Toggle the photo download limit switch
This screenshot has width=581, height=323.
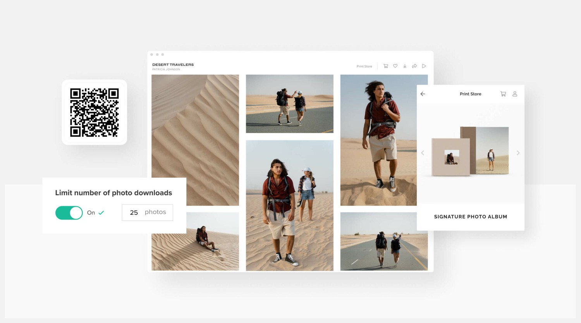69,213
